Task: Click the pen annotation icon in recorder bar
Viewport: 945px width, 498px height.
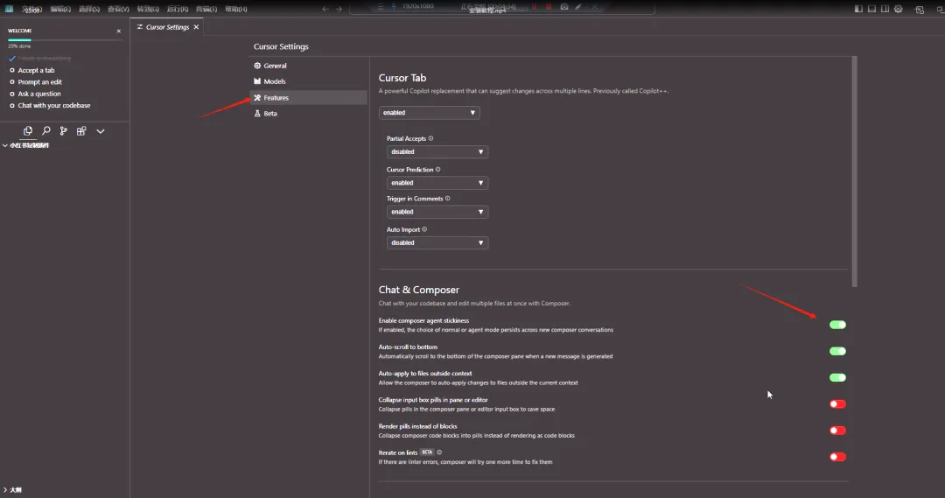Action: click(578, 7)
